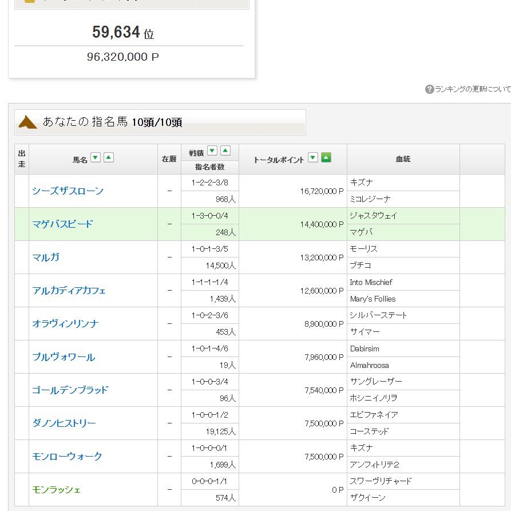Select dam ホシニイノリヲ
511x511 pixels.
coord(374,398)
